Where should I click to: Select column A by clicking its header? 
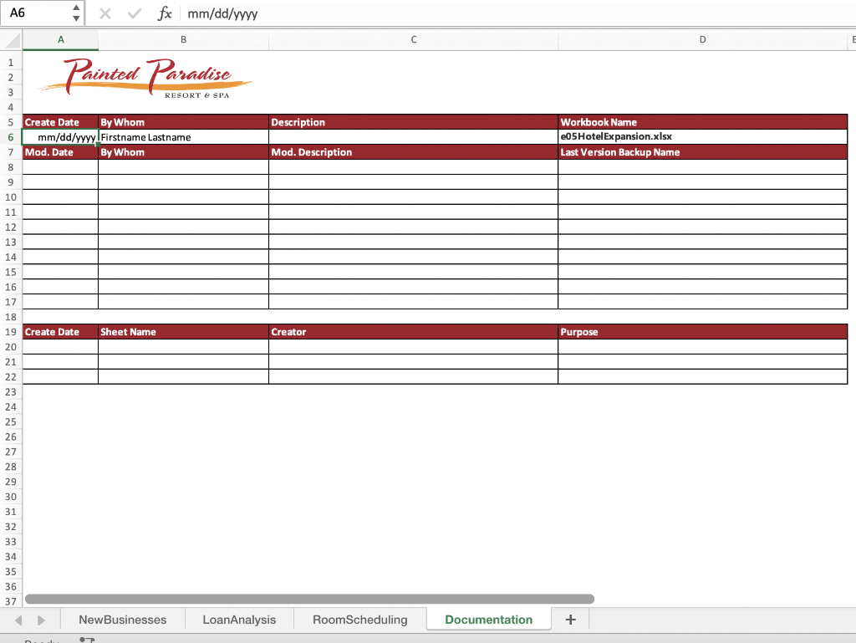[59, 39]
